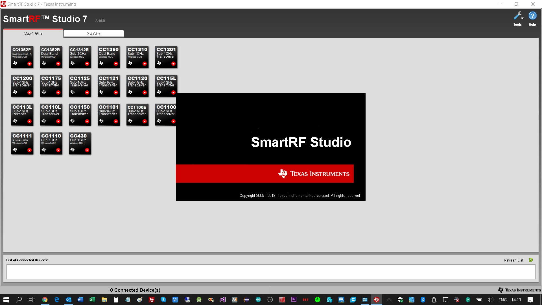Viewport: 542px width, 305px height.
Task: Expand red dropdown arrow on CC1350 tile
Action: point(116,64)
